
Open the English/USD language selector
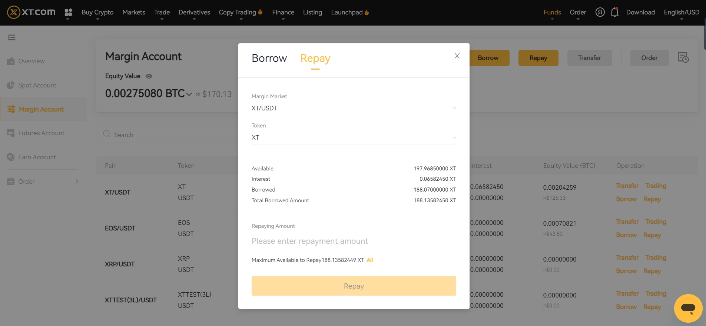pyautogui.click(x=682, y=12)
